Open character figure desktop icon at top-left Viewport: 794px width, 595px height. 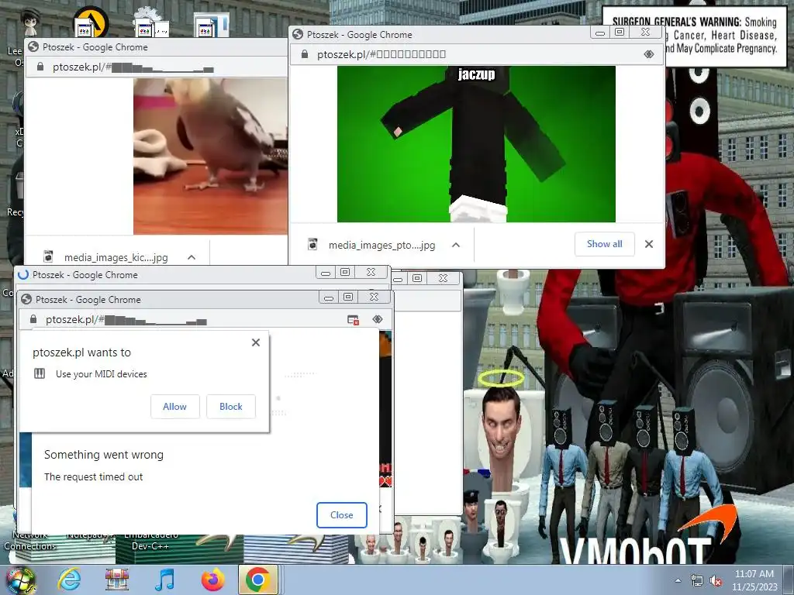point(30,22)
